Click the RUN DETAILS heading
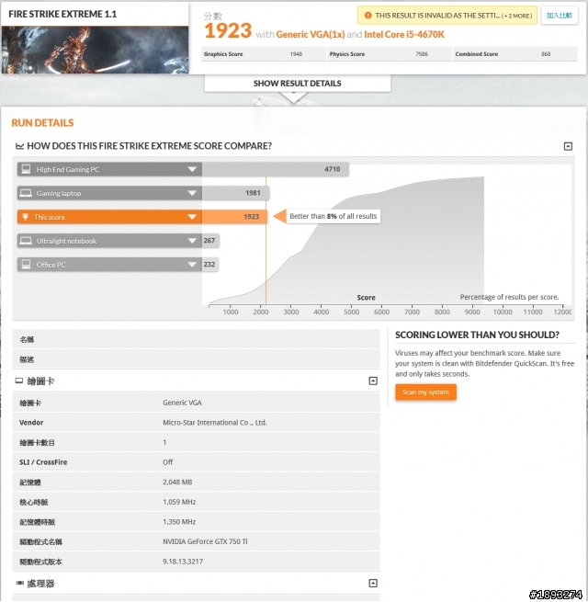The image size is (588, 602). pyautogui.click(x=42, y=123)
